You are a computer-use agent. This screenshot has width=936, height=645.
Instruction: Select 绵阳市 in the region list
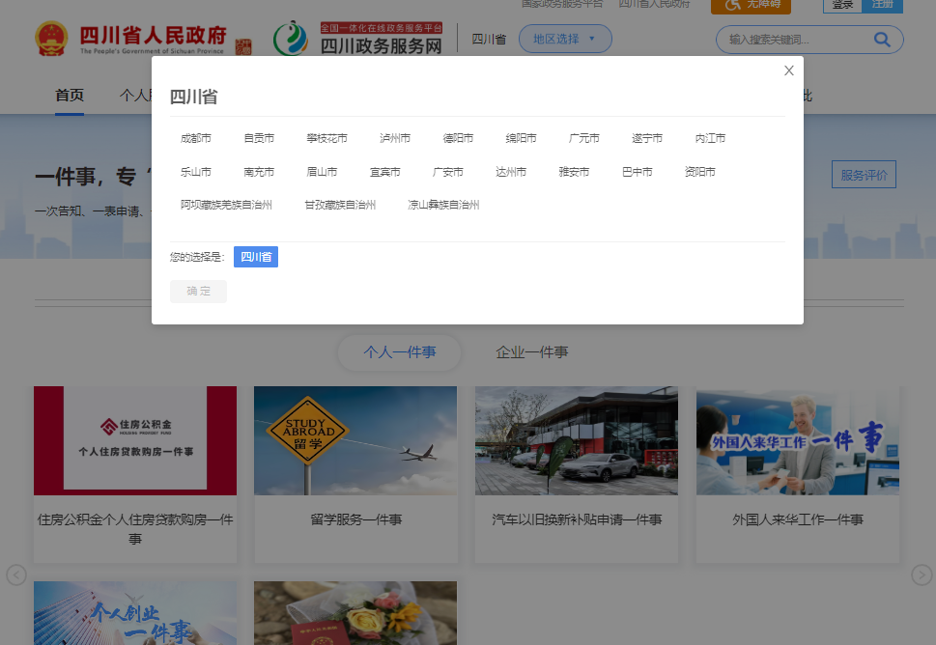point(522,138)
